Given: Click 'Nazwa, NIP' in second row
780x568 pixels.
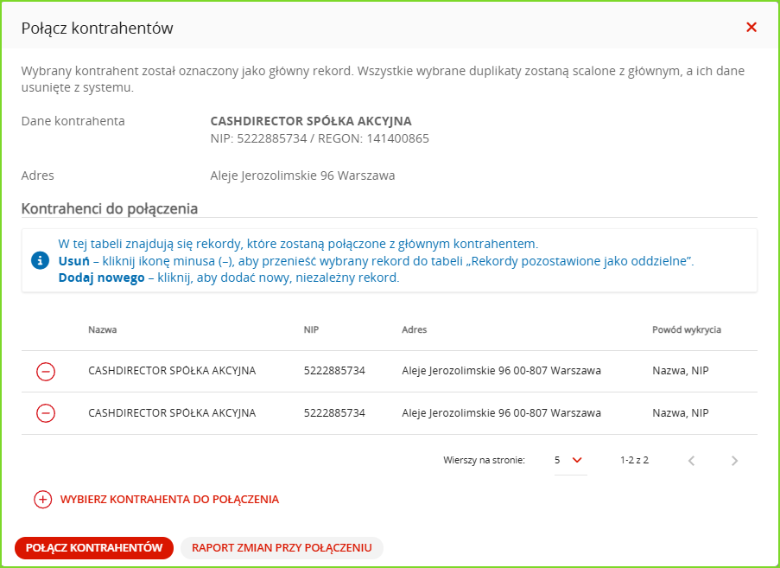Looking at the screenshot, I should (x=681, y=413).
